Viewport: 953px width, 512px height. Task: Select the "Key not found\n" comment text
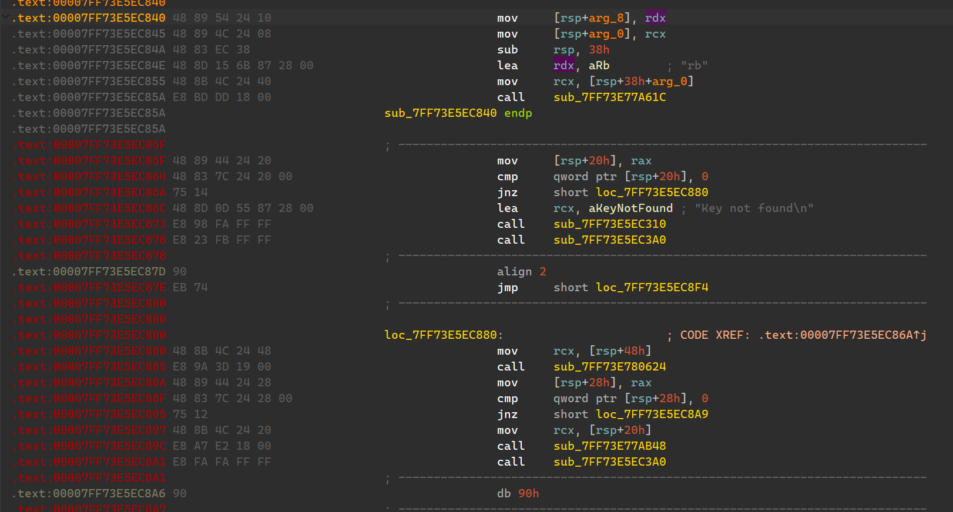pos(754,208)
